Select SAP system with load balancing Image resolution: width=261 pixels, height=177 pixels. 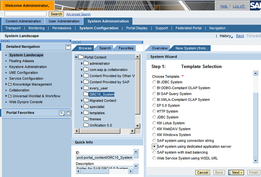click(154, 152)
